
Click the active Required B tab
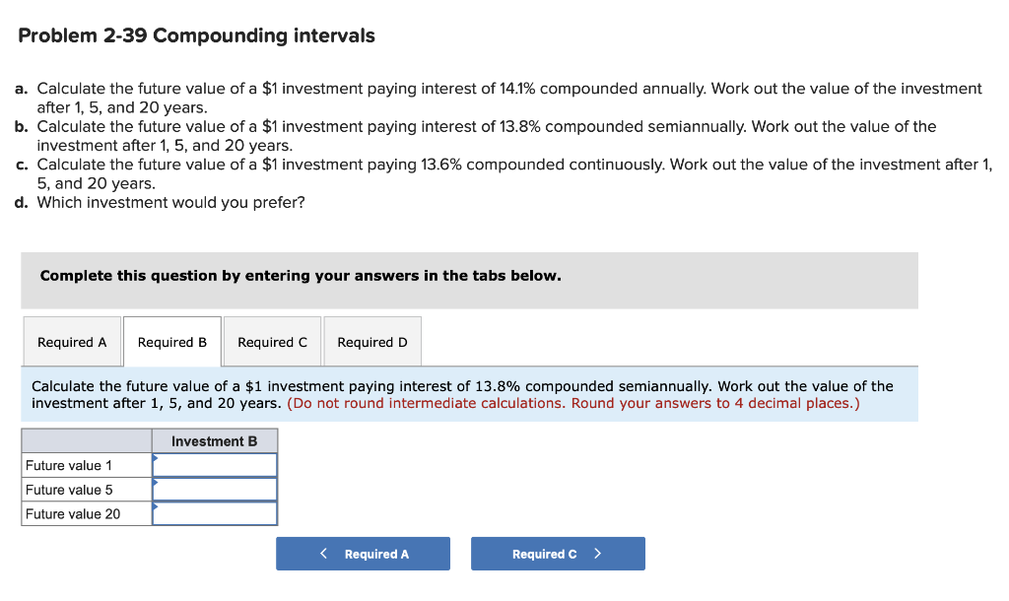click(171, 341)
